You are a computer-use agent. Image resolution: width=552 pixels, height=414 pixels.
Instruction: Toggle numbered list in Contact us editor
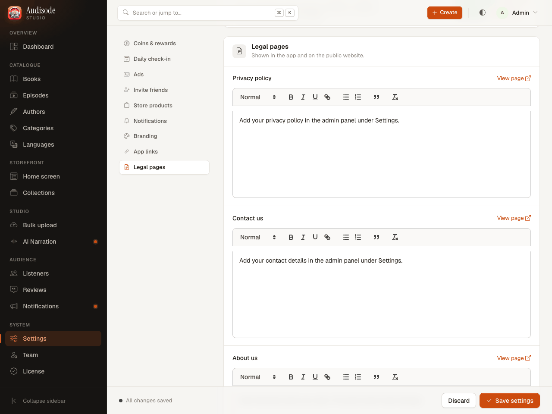point(358,237)
